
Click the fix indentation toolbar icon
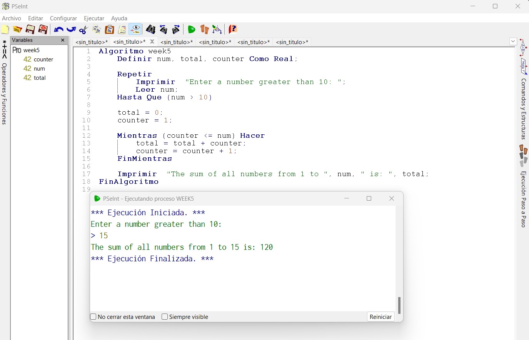pos(122,30)
